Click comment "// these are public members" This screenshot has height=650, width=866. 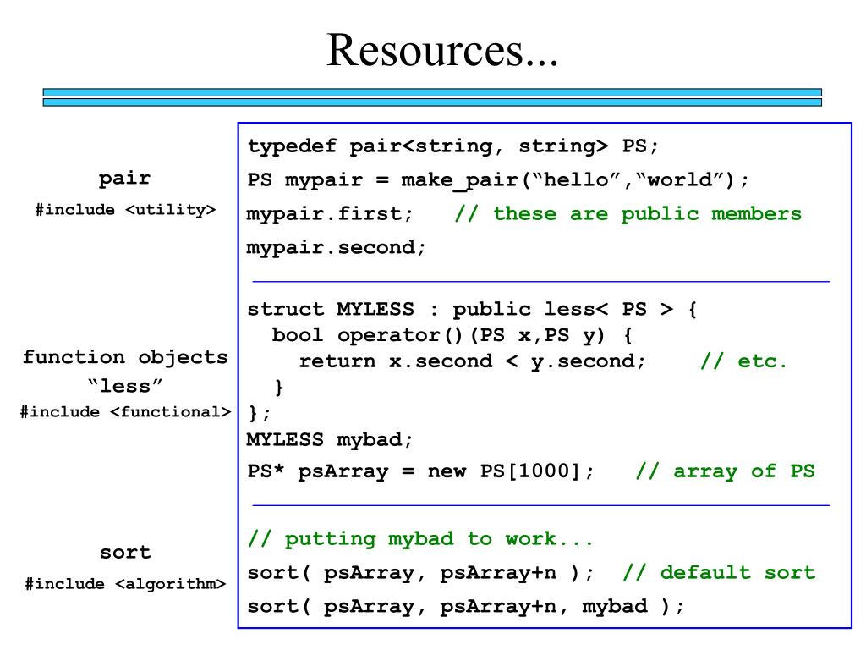(x=628, y=214)
